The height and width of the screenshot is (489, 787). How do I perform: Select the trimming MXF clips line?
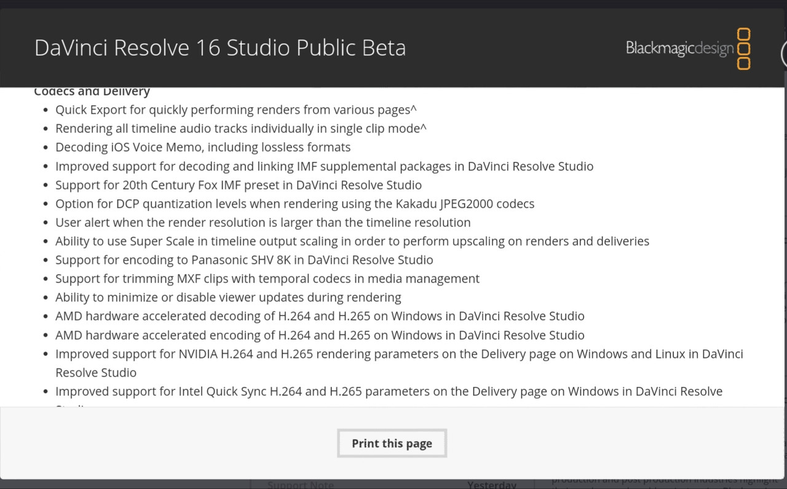tap(267, 279)
